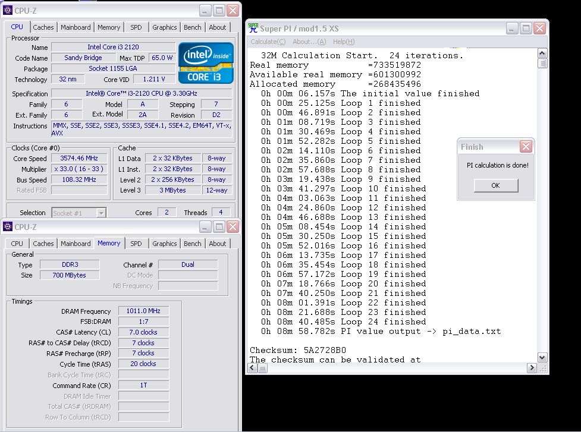Click the Super PI title bar icon

pos(253,28)
